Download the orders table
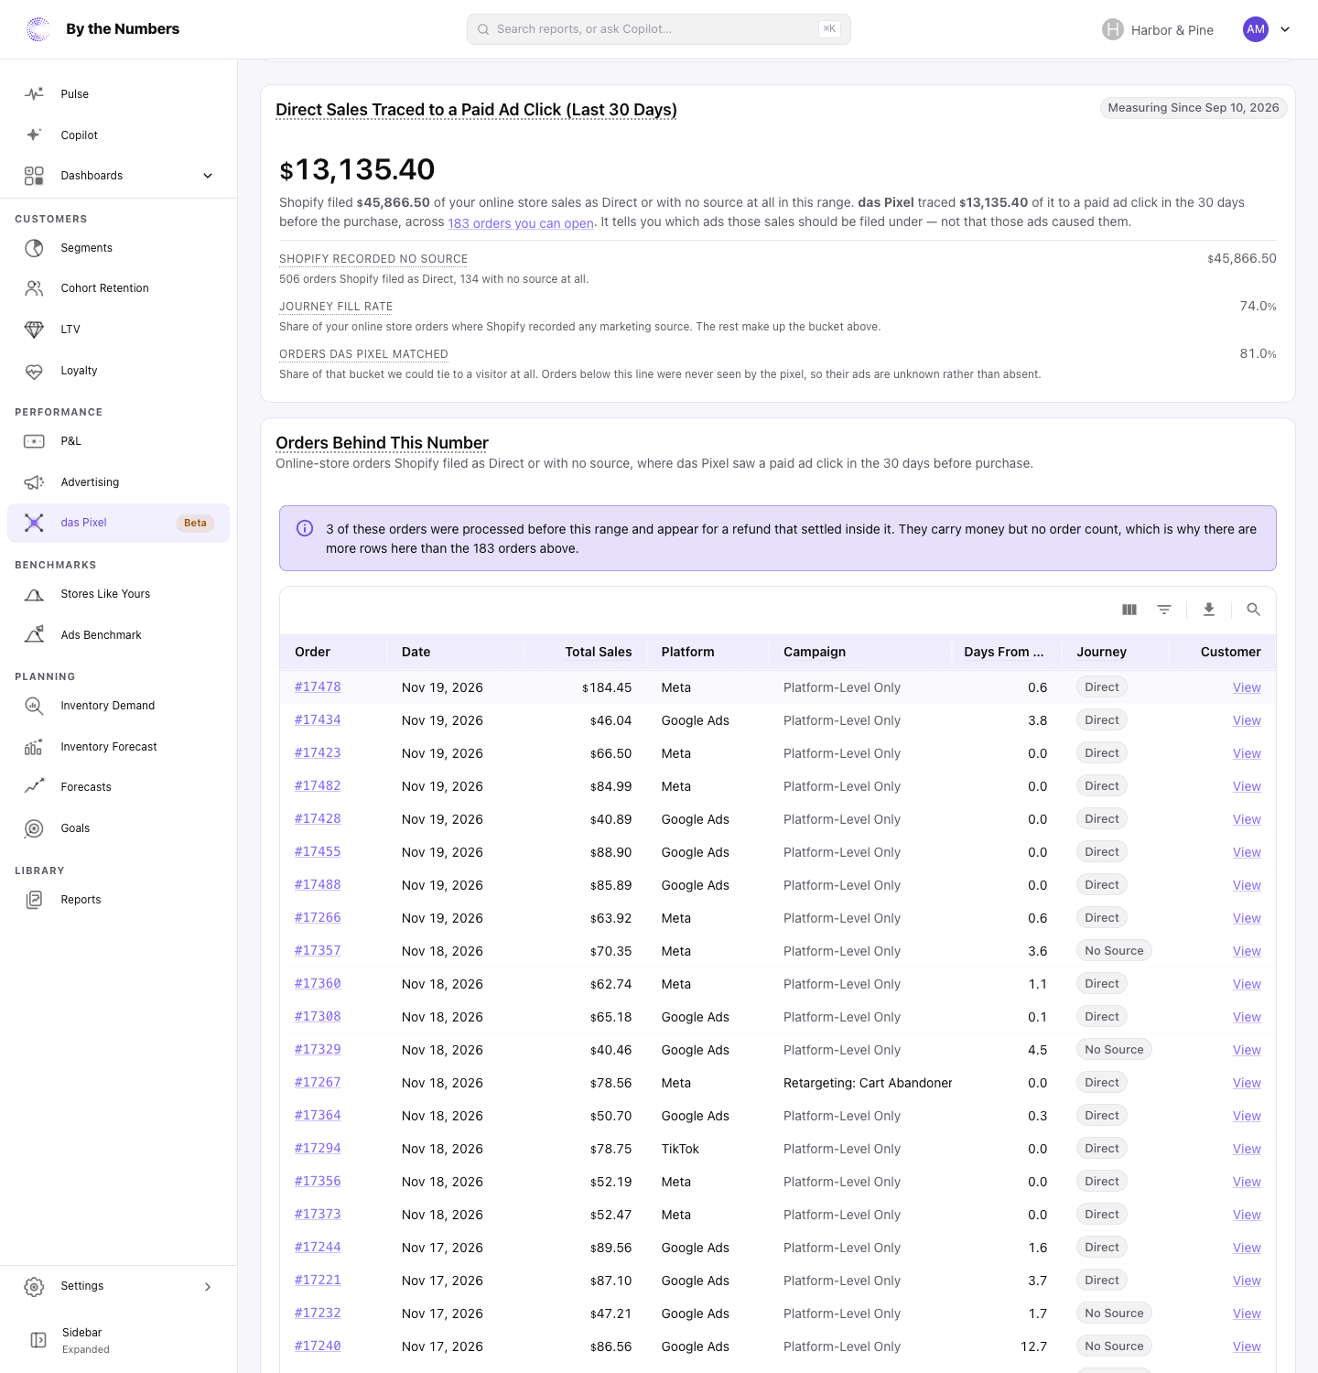 tap(1209, 610)
